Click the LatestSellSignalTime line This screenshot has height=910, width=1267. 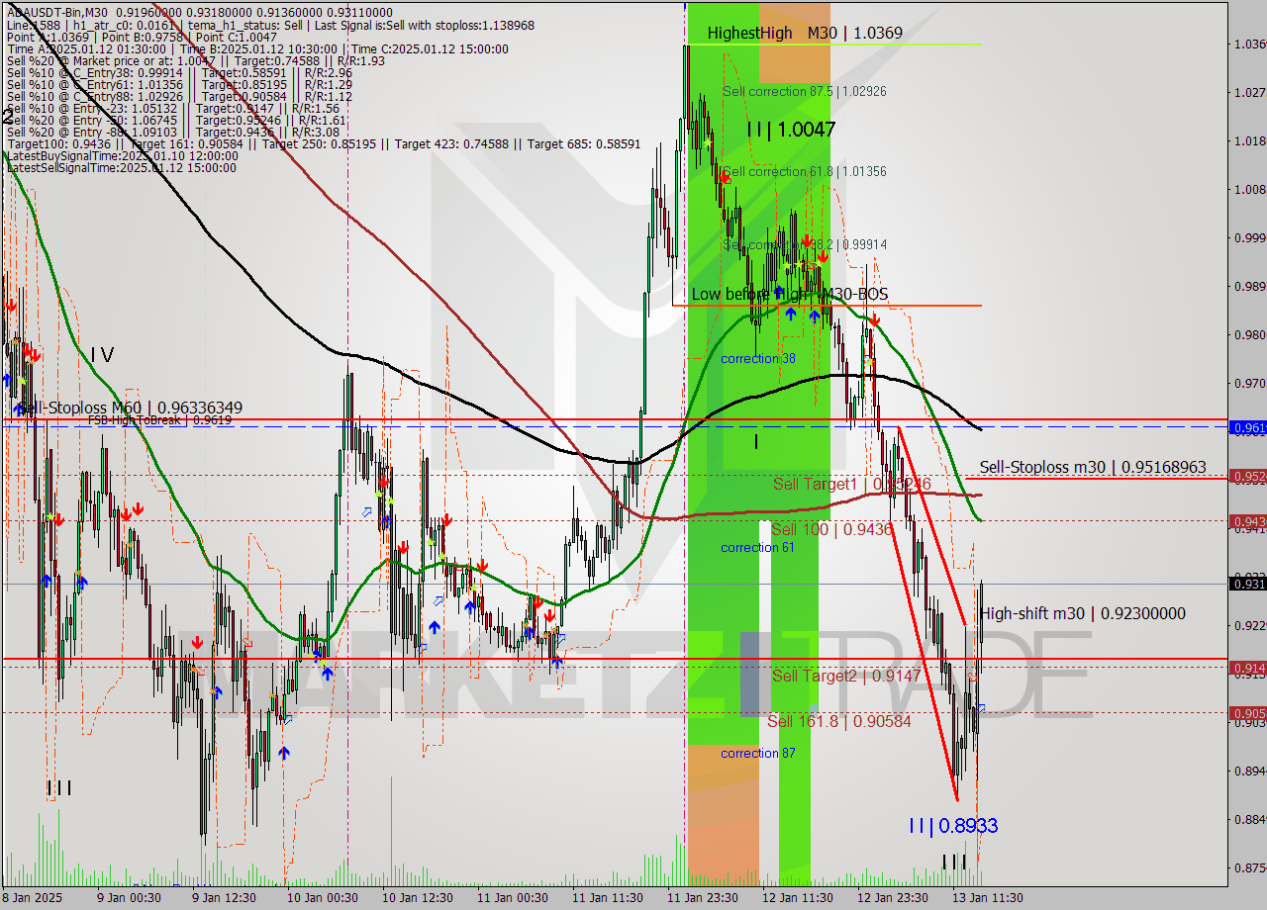122,167
